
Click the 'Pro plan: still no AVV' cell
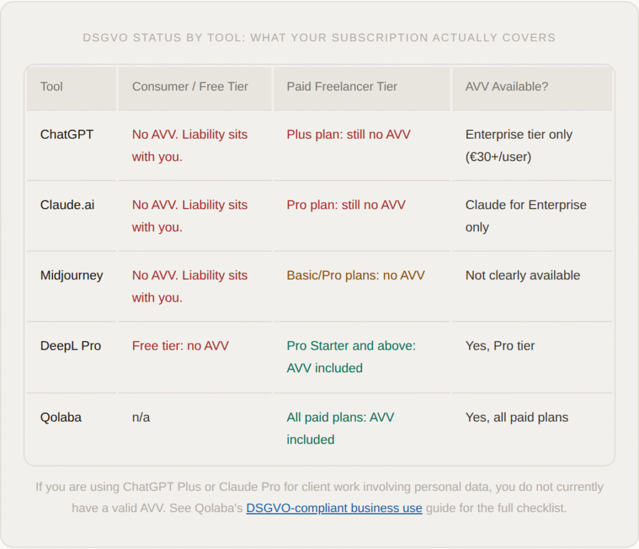tap(346, 205)
